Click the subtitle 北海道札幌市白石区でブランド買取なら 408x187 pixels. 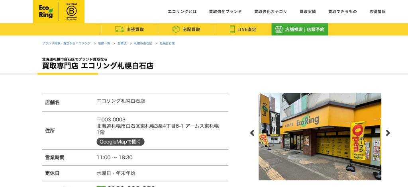point(75,59)
